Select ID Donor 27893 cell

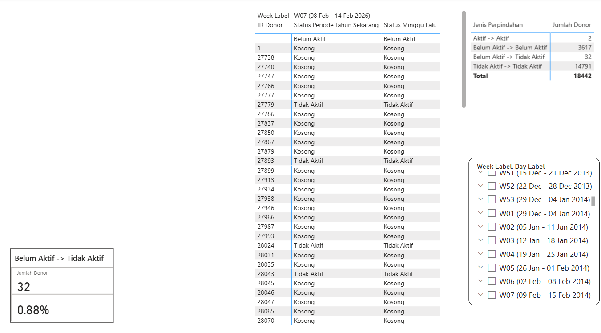point(266,161)
